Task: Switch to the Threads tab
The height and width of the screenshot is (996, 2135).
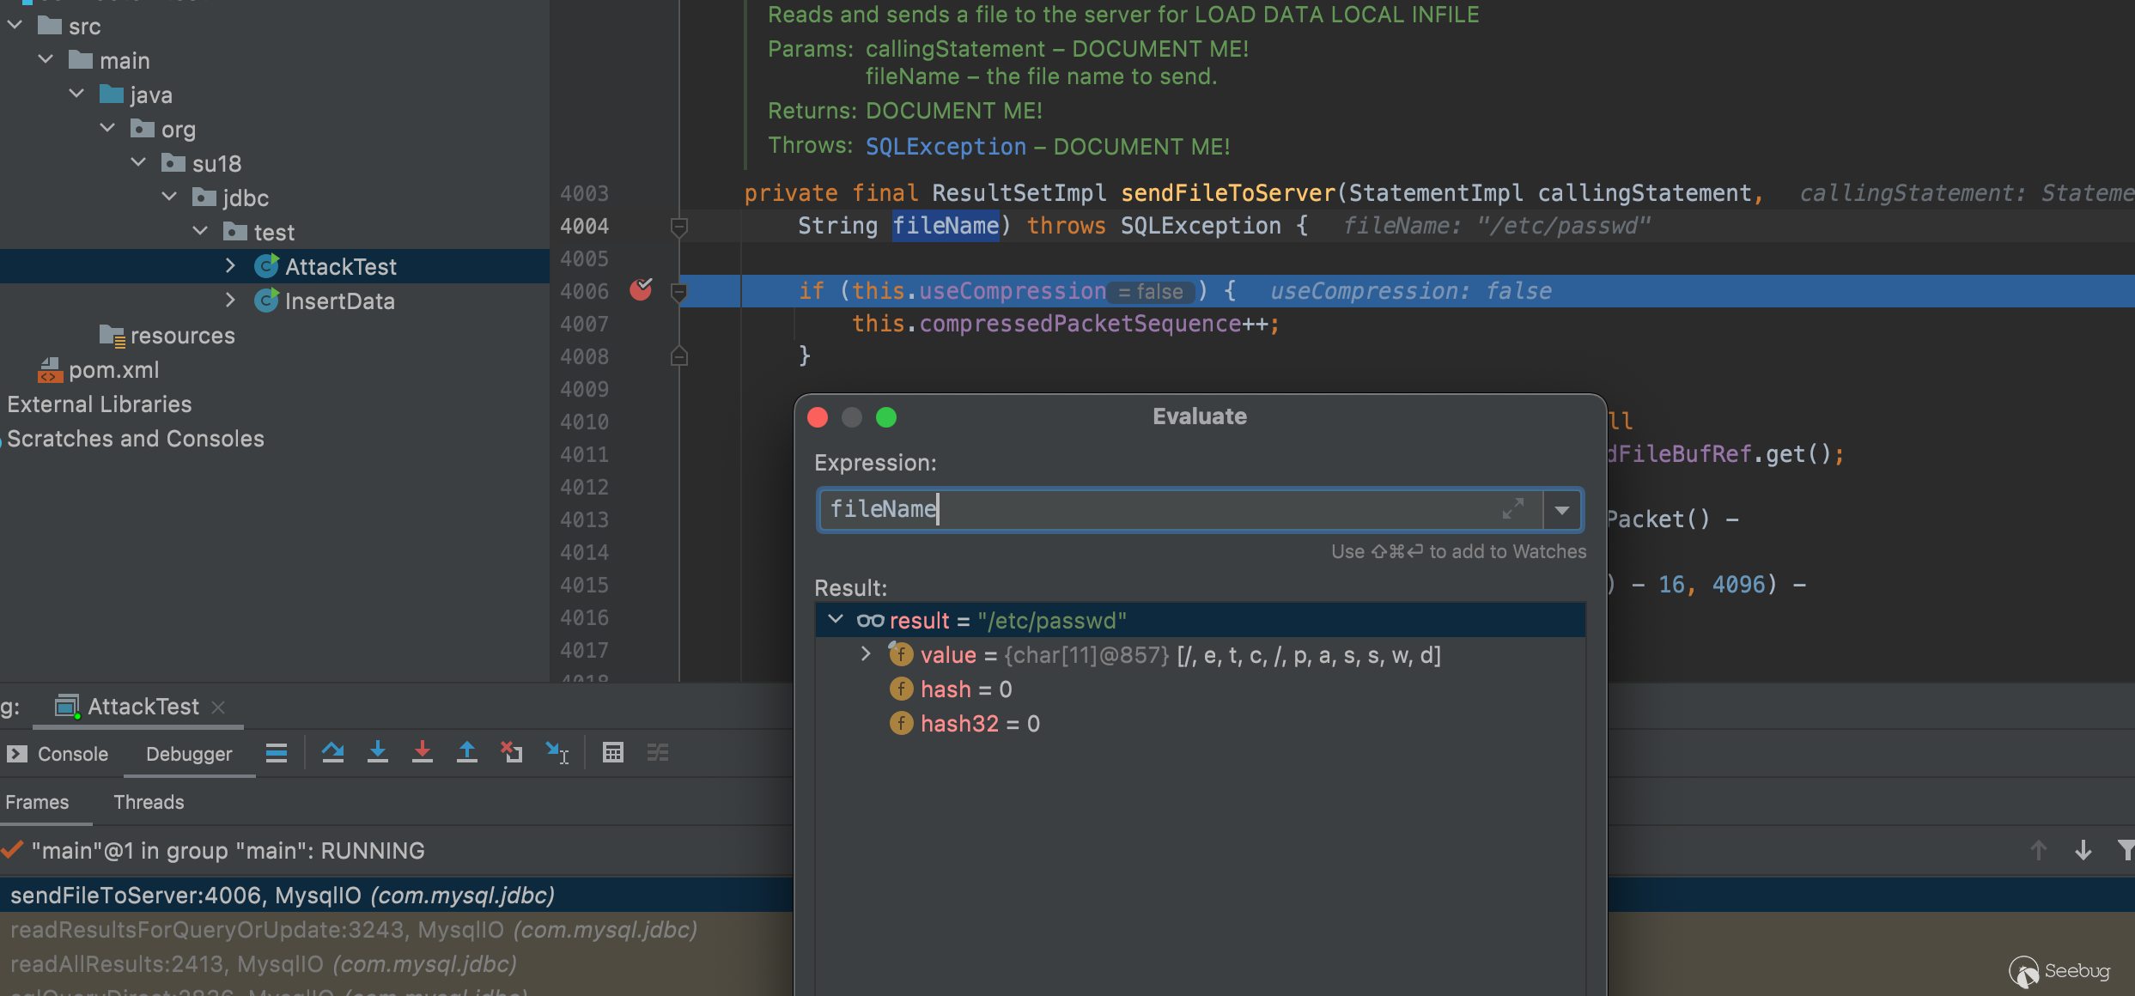Action: click(149, 802)
